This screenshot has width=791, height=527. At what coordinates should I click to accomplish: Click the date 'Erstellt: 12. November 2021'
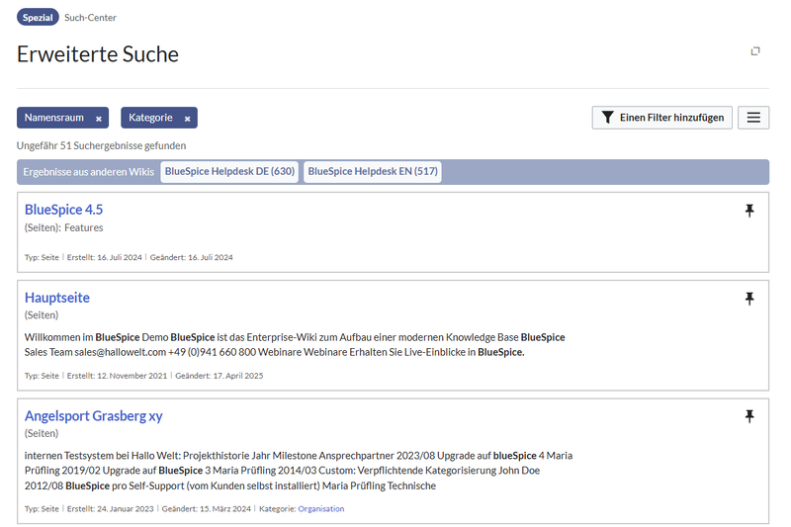pos(117,376)
